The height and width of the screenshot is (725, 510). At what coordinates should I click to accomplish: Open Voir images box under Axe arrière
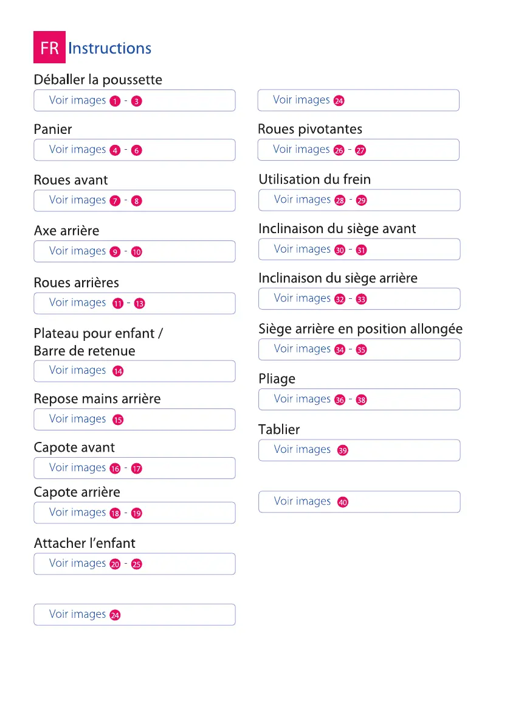[x=134, y=251]
